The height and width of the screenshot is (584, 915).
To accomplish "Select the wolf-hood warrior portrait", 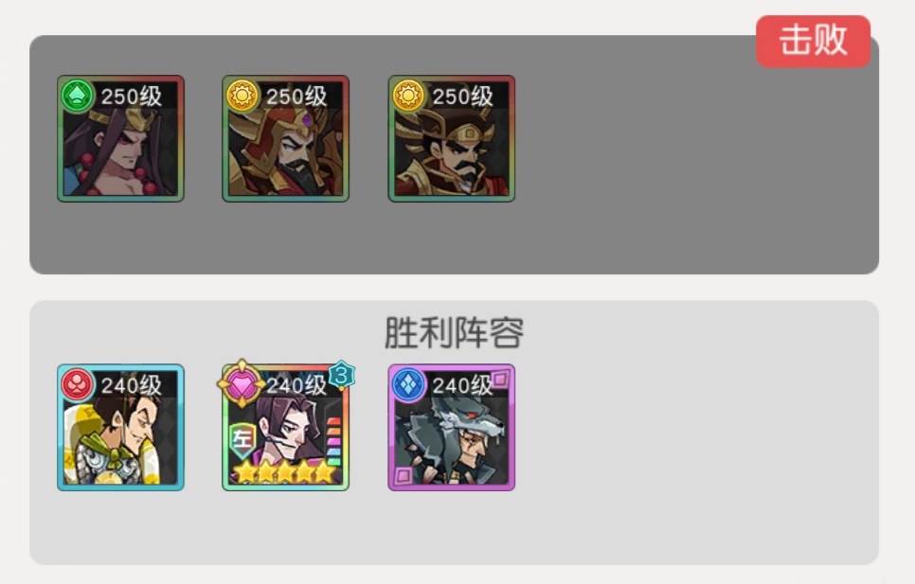I will coord(452,428).
